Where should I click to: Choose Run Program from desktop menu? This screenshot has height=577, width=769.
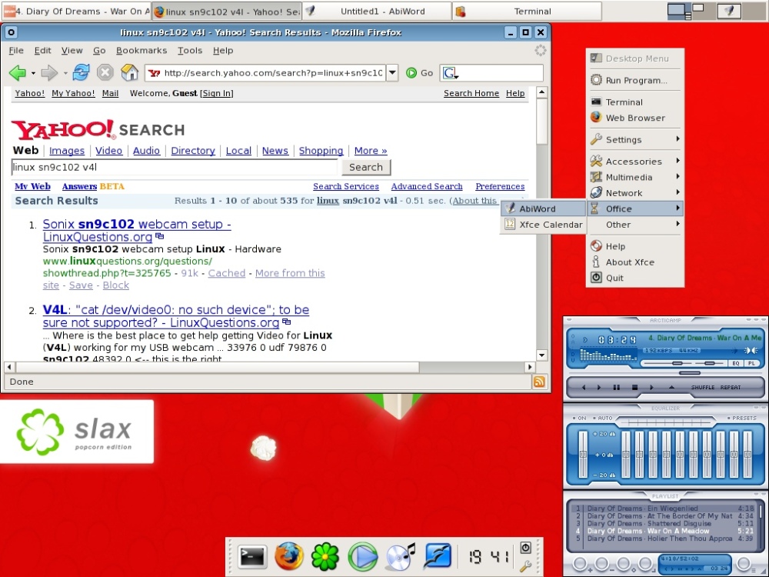pyautogui.click(x=635, y=80)
